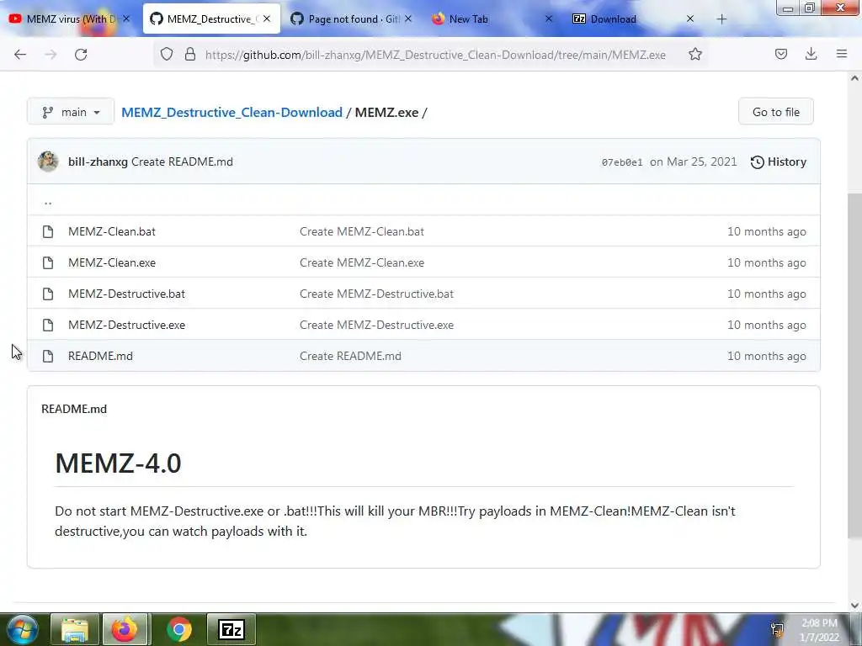Close the Page not found tab
Screen dimensions: 862x646
point(408,19)
